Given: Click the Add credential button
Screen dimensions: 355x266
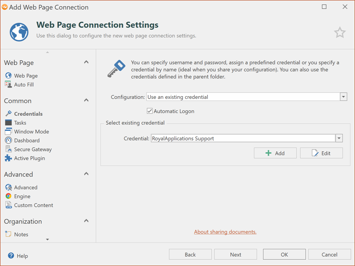Looking at the screenshot, I should 275,153.
